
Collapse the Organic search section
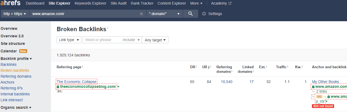(x=16, y=107)
